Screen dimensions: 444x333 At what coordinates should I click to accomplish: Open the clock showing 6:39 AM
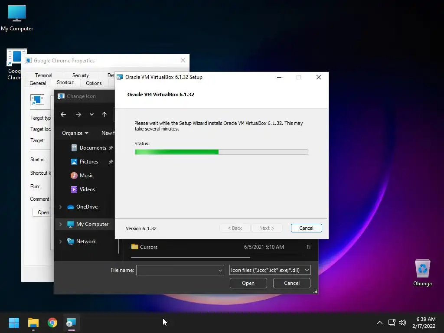point(424,323)
